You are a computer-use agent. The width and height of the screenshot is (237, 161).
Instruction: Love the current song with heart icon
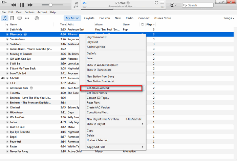click(x=156, y=3)
